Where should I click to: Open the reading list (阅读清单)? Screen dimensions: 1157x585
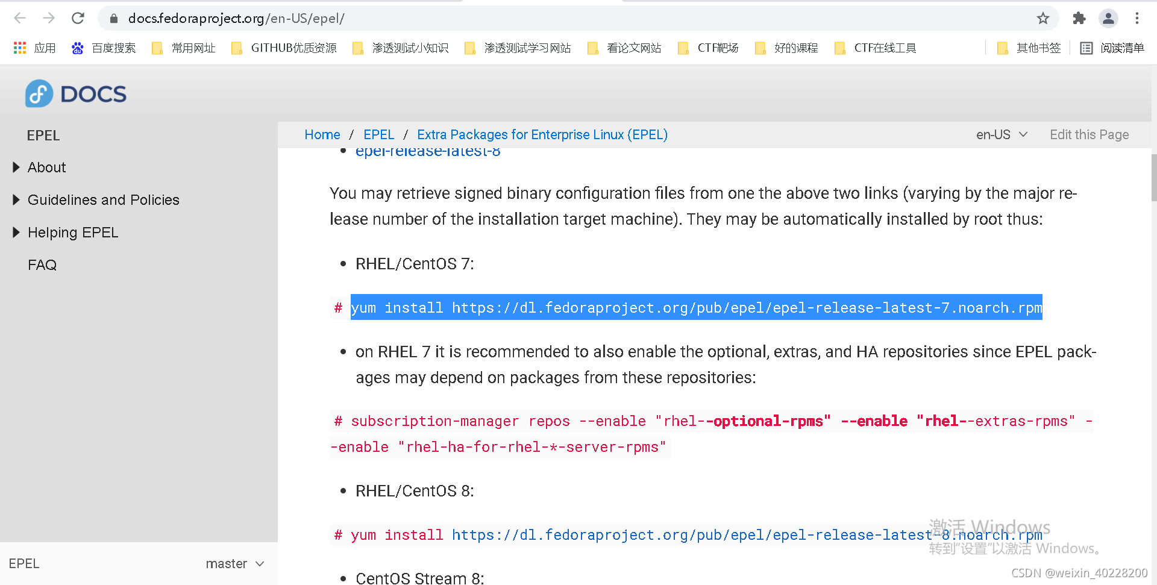tap(1112, 48)
